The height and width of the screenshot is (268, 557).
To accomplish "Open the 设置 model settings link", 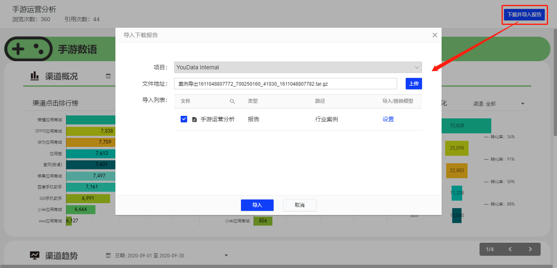I will pos(388,119).
